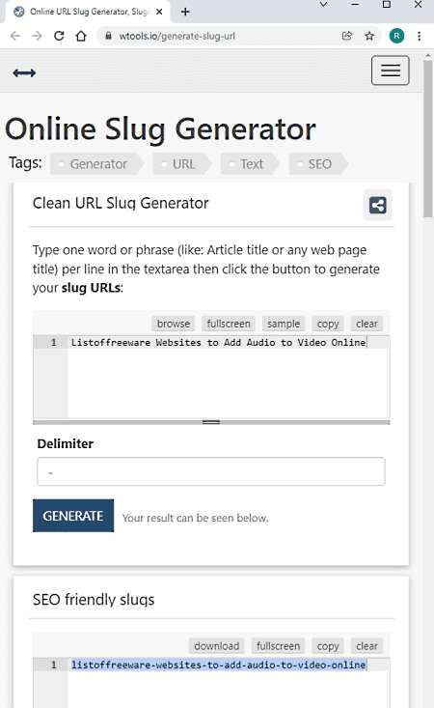Open the user profile avatar
434x708 pixels.
tap(396, 36)
